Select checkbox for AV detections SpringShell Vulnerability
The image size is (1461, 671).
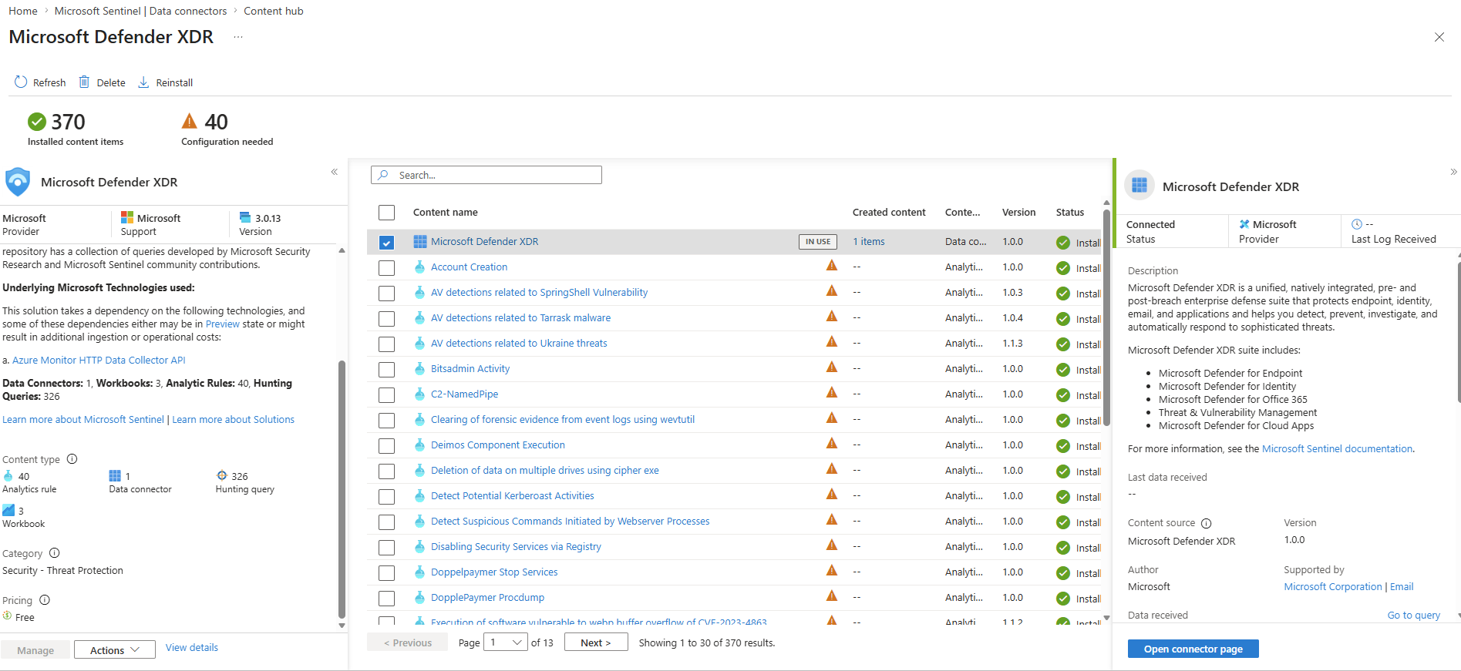(387, 294)
